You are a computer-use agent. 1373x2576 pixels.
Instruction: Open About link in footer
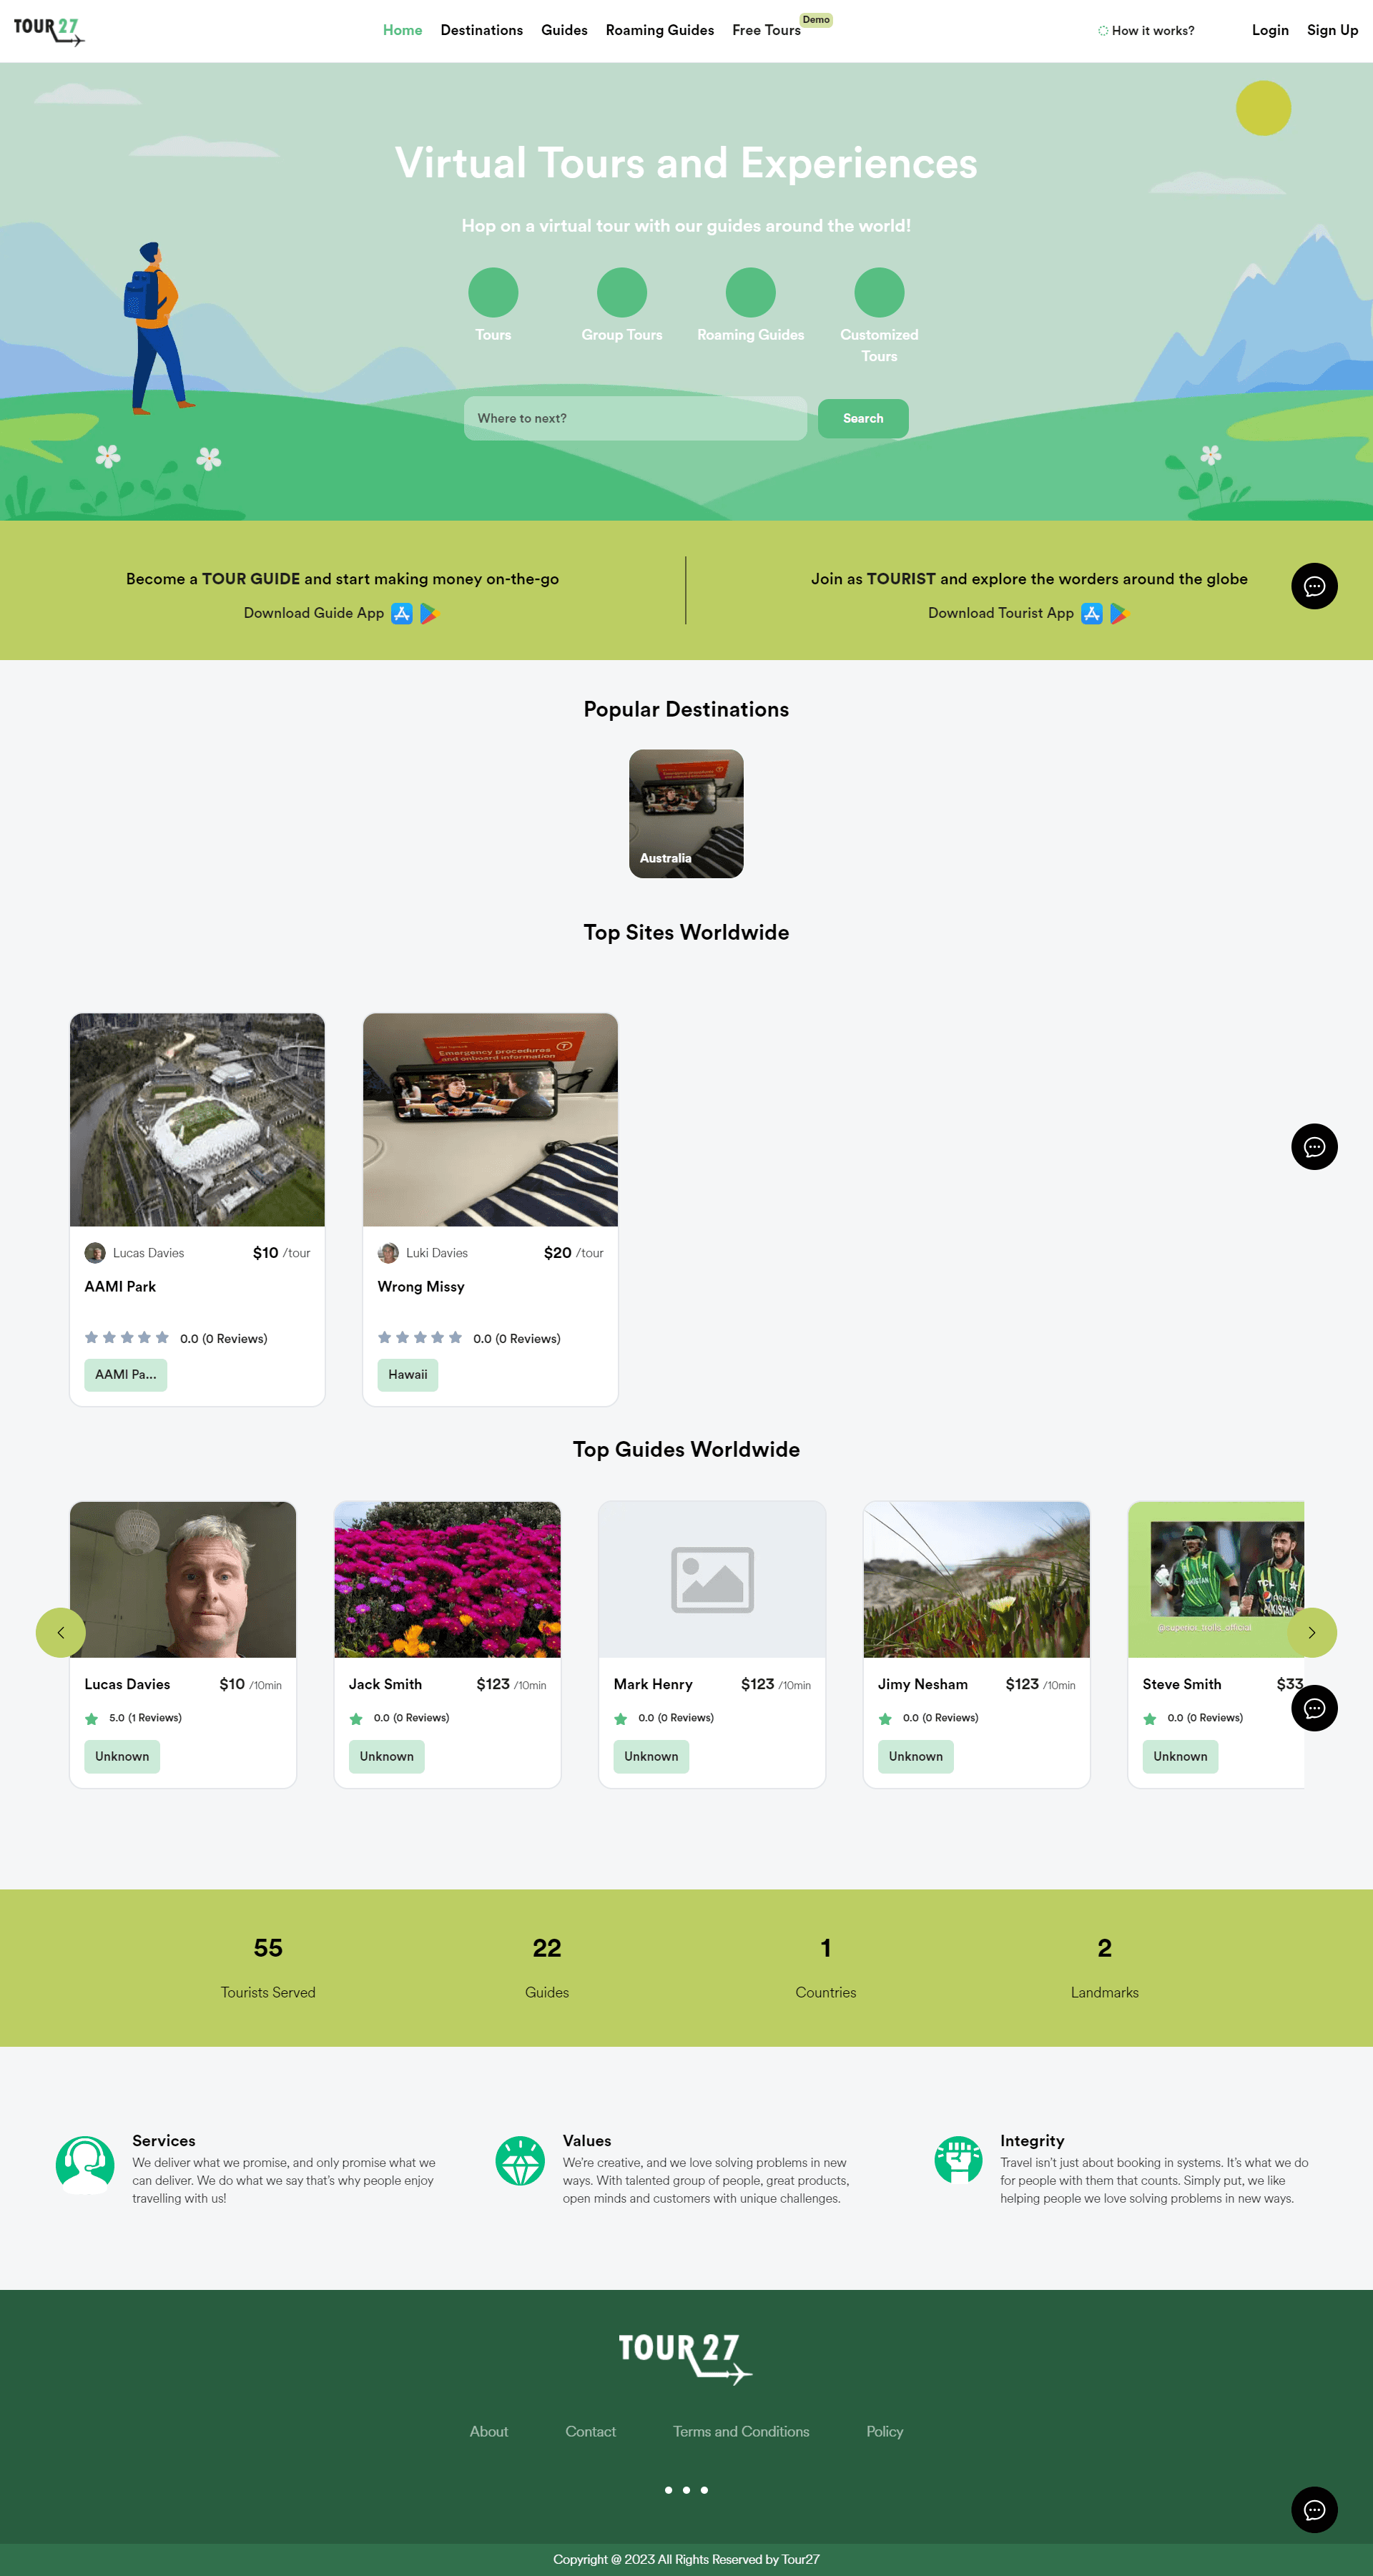tap(489, 2431)
